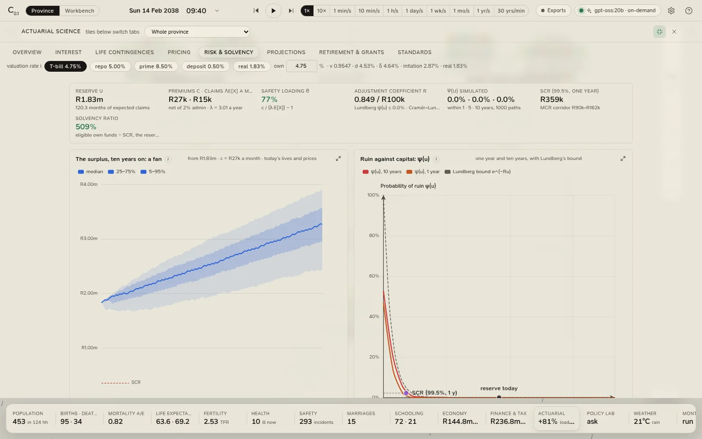Edit the own valuation rate field
The height and width of the screenshot is (439, 702).
[x=301, y=66]
